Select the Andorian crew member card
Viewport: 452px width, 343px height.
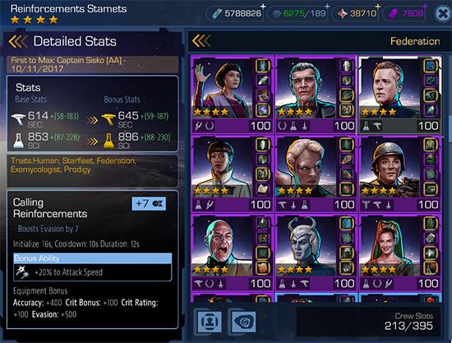coord(316,253)
